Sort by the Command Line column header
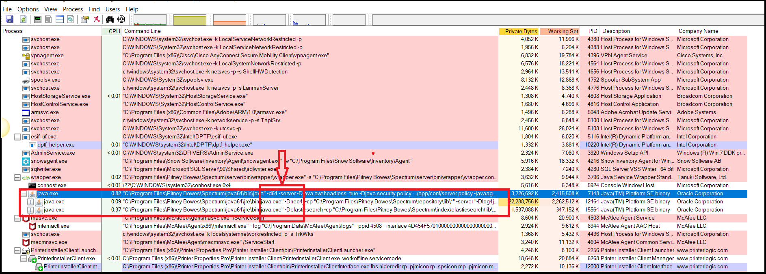Screen dimensions: 766x274 tap(310, 31)
